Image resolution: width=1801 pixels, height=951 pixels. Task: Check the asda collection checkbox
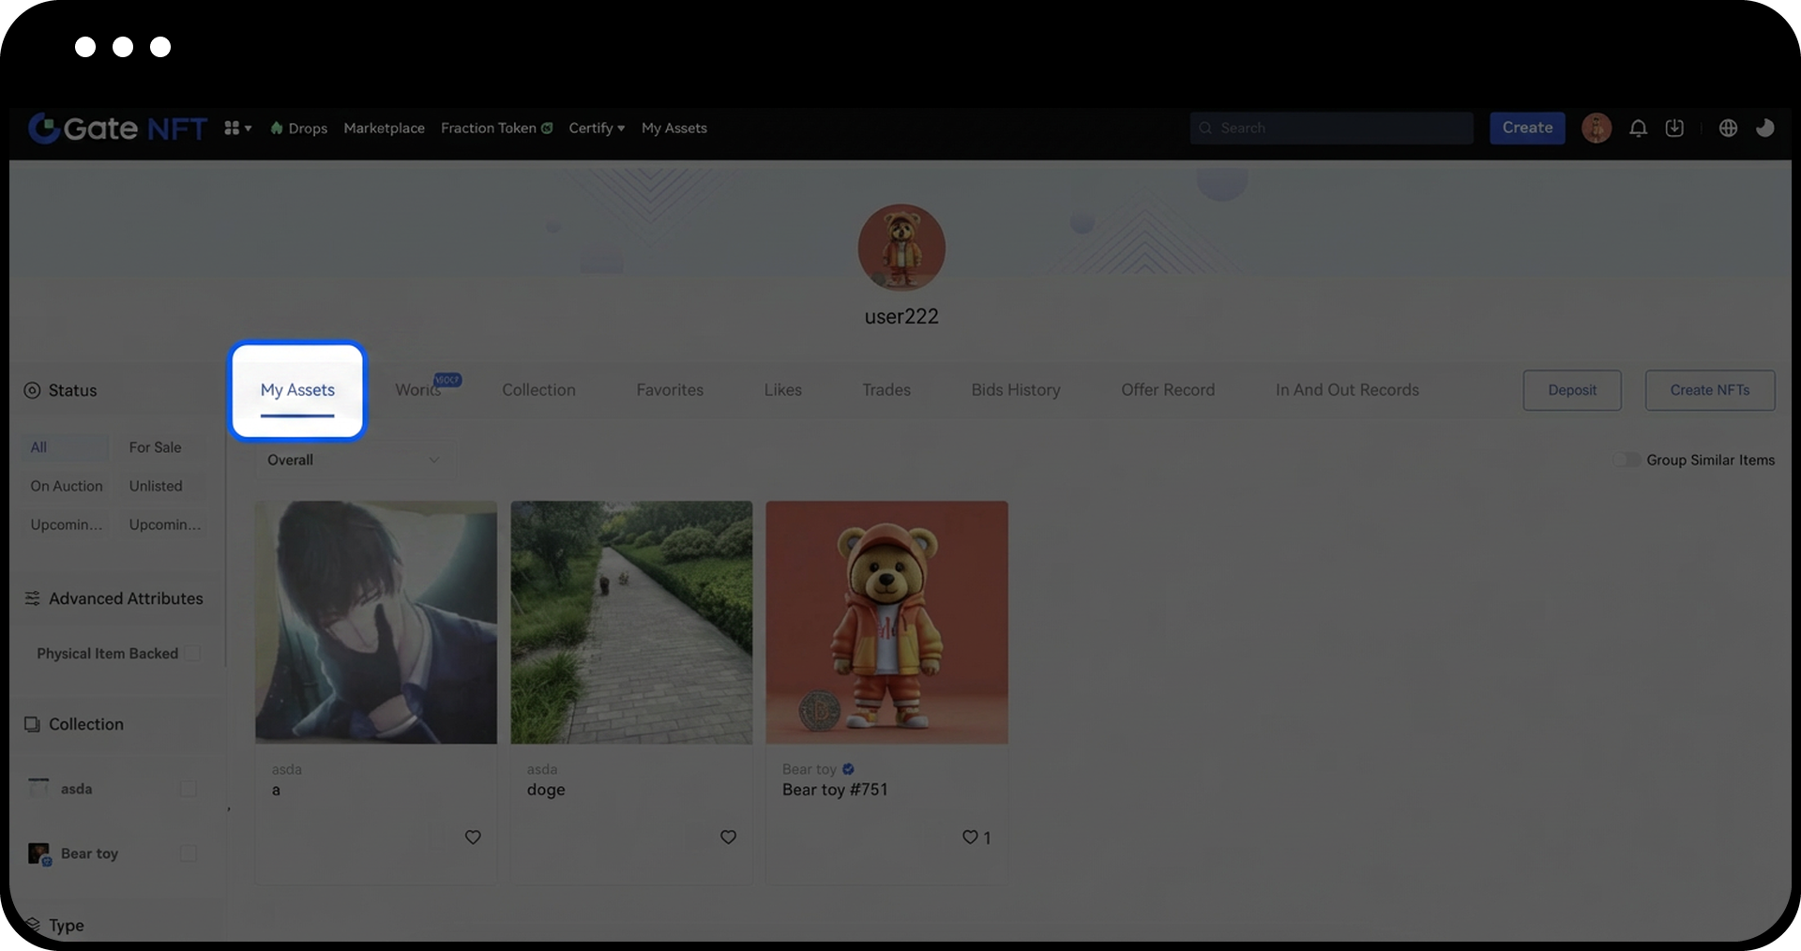pos(189,789)
